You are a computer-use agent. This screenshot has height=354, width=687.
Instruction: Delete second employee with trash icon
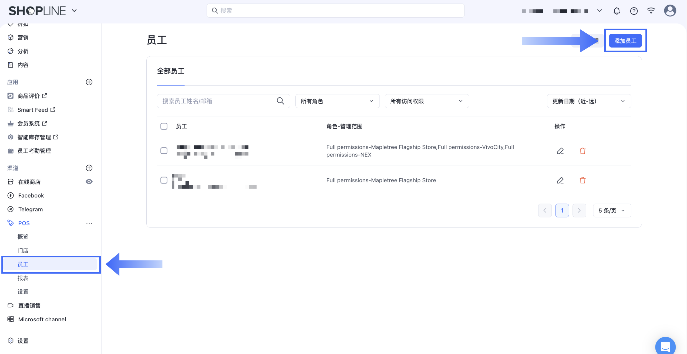click(582, 180)
